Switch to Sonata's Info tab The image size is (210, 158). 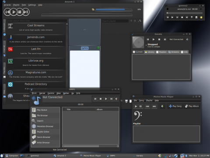tap(184, 52)
